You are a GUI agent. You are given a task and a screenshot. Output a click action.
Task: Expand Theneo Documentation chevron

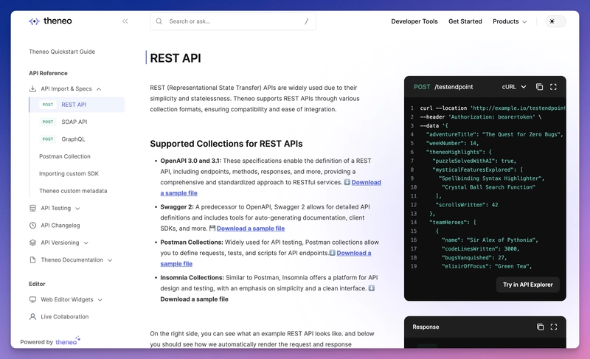110,260
